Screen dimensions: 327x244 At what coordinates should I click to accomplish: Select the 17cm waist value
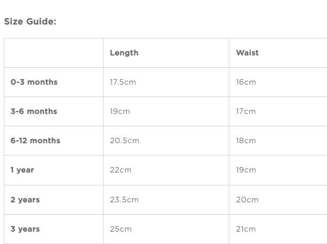(x=246, y=111)
